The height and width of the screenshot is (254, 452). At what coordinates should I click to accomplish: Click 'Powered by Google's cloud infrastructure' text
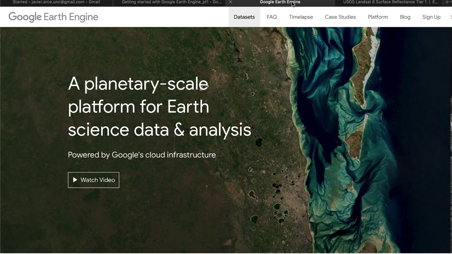(x=142, y=155)
